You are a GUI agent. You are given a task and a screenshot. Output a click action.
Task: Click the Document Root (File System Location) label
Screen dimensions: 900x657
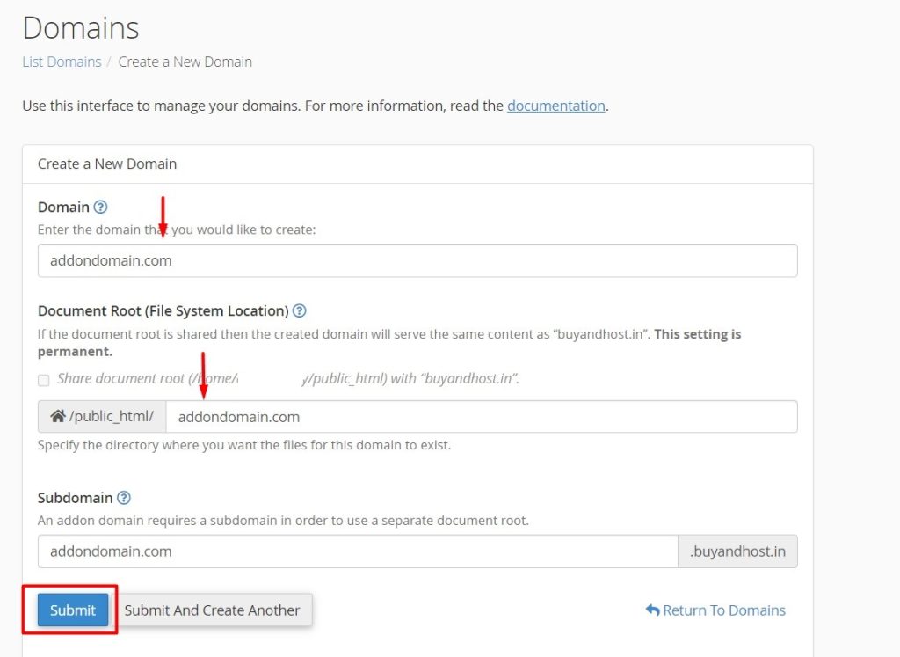(x=163, y=311)
